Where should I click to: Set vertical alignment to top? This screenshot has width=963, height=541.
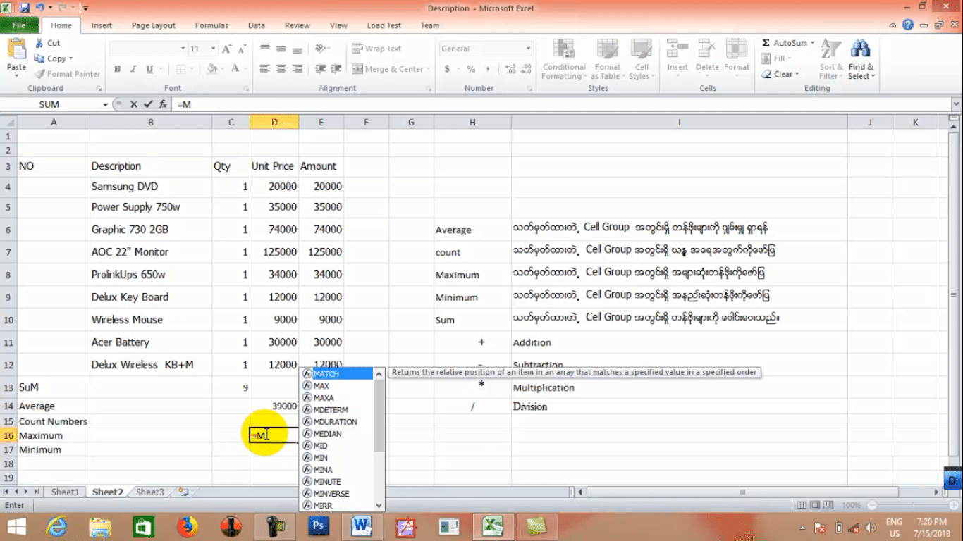pos(265,49)
